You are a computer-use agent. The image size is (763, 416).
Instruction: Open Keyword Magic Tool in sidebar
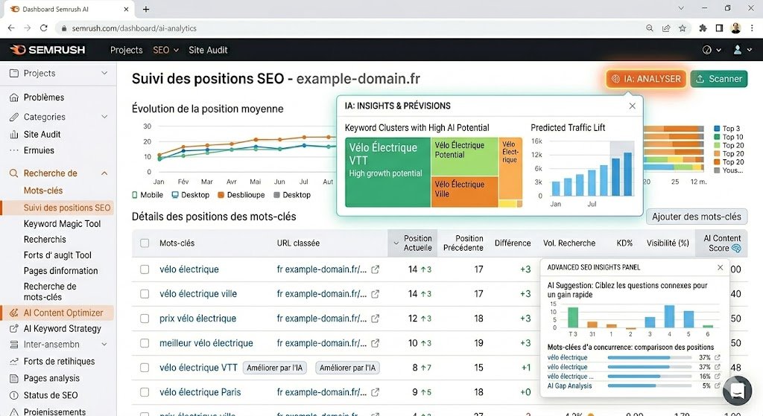click(63, 223)
